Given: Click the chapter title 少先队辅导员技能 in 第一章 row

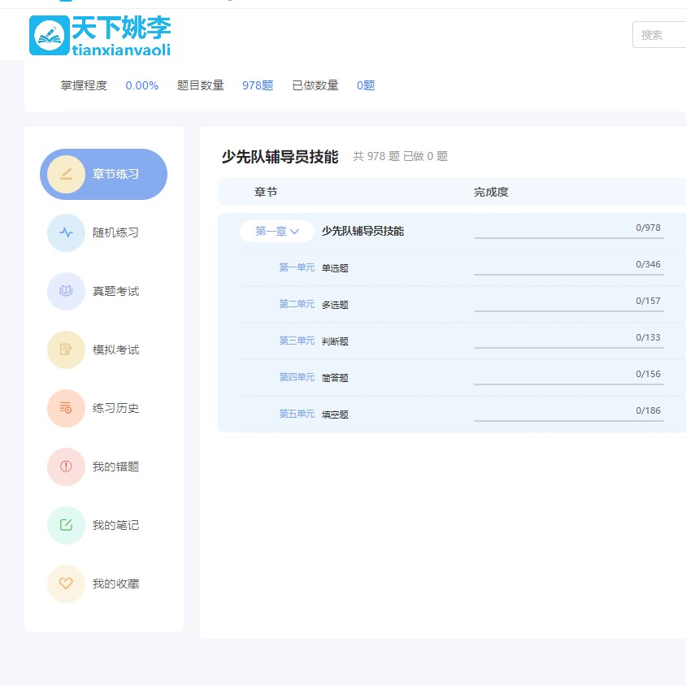Looking at the screenshot, I should 363,231.
